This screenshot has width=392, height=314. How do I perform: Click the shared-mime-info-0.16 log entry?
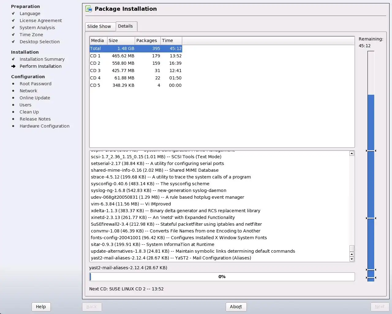[155, 170]
